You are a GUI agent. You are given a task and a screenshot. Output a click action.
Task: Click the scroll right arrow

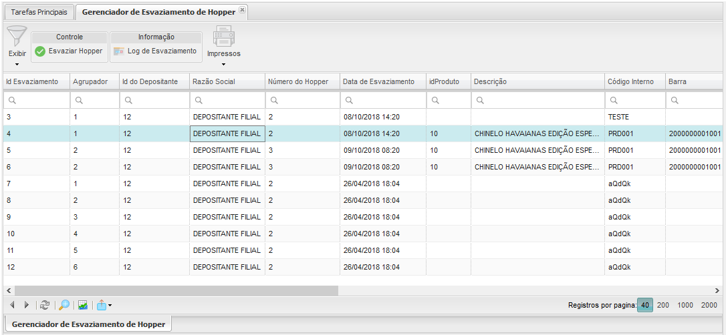[x=717, y=290]
